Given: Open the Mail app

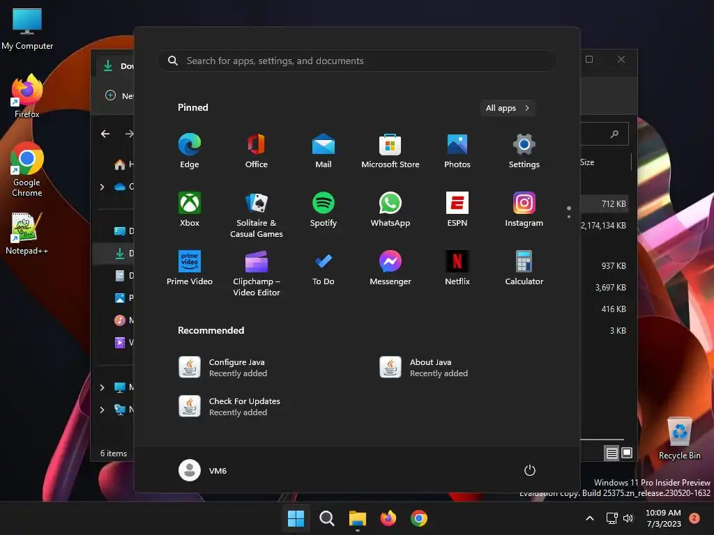Looking at the screenshot, I should coord(324,151).
